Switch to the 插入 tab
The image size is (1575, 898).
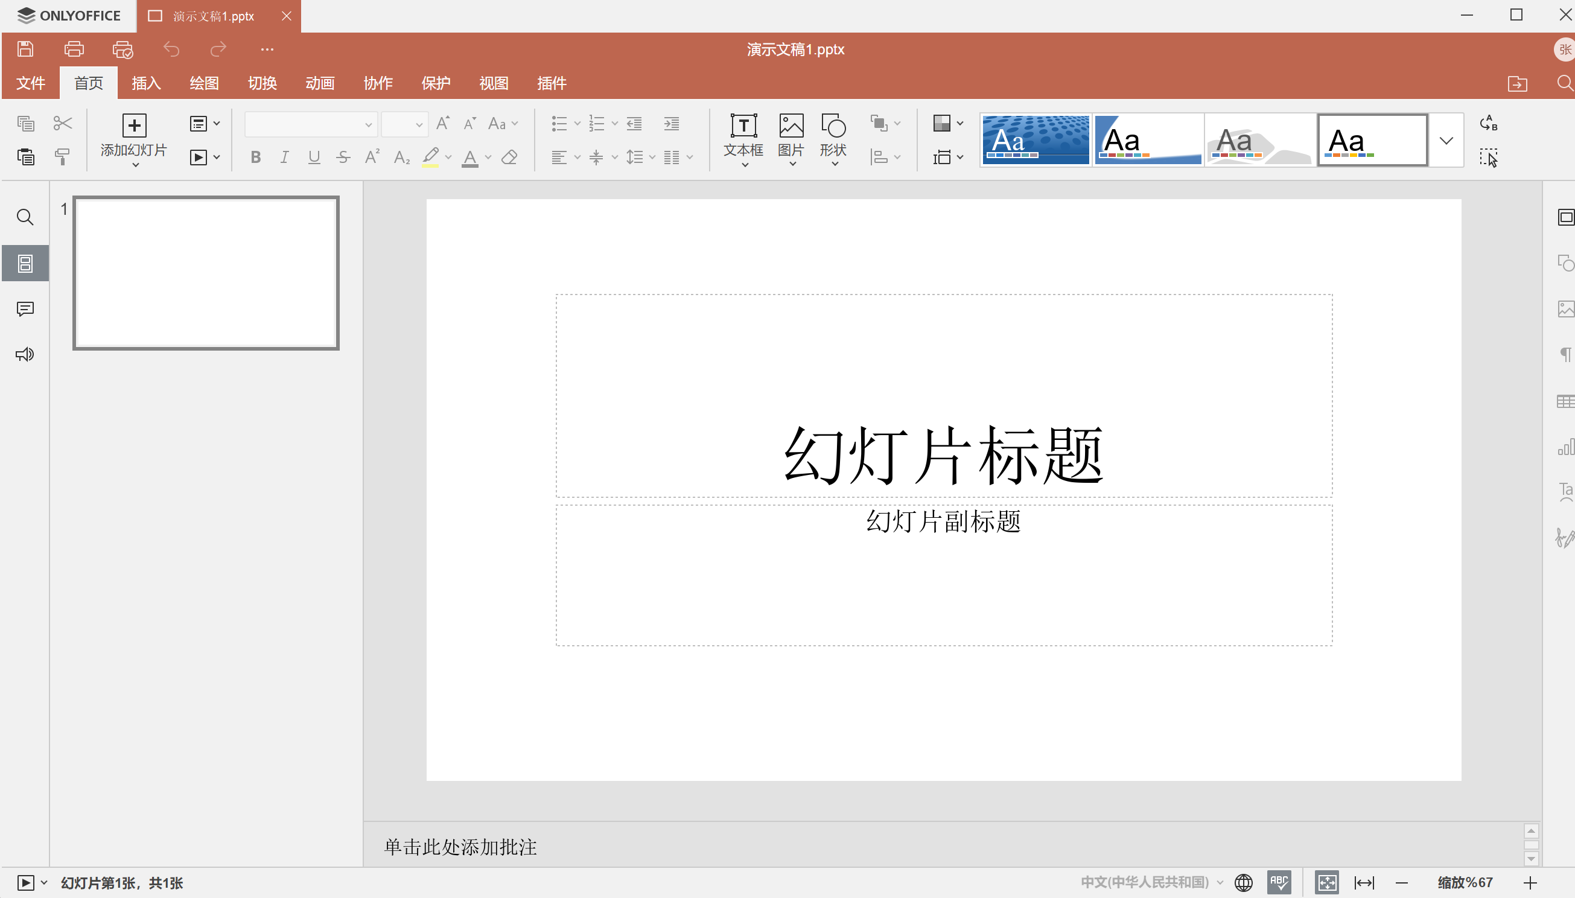(x=146, y=83)
